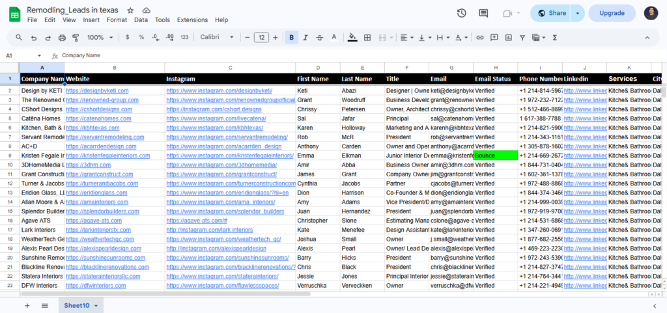
Task: Insert a chart
Action: [508, 37]
